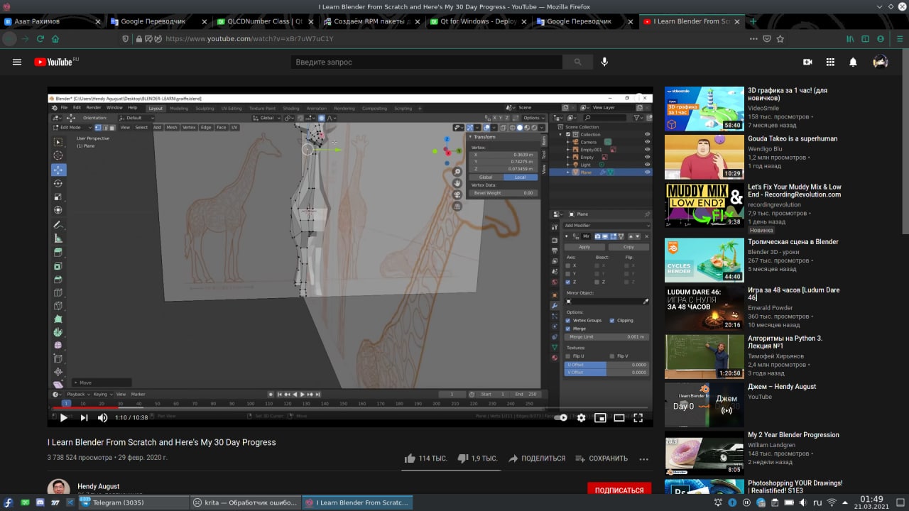
Task: Open Firefox library icon
Action: tap(850, 38)
